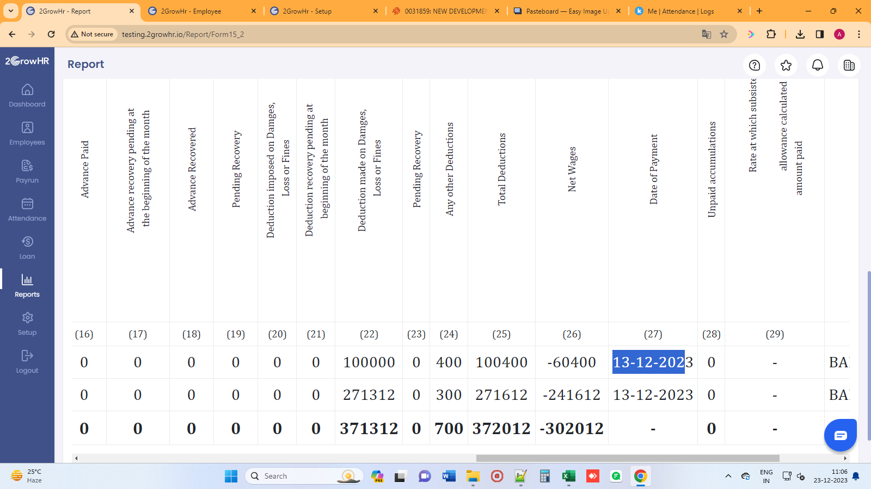Open Attendance module in sidebar
The height and width of the screenshot is (489, 871).
(x=27, y=210)
